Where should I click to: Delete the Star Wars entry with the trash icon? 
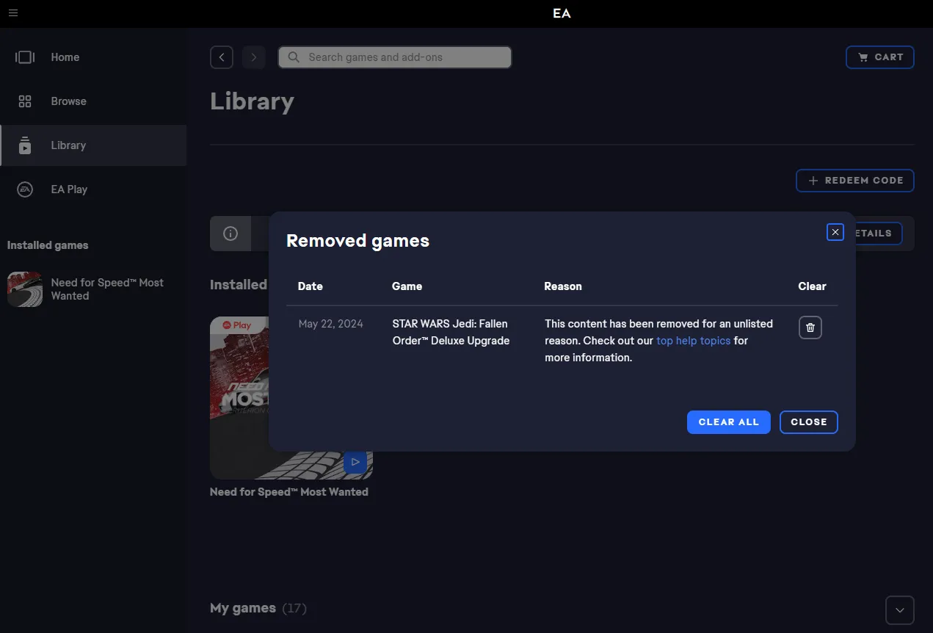[x=810, y=328]
